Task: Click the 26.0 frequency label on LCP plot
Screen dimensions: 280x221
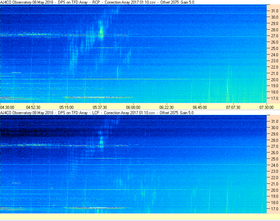Action: pos(275,152)
